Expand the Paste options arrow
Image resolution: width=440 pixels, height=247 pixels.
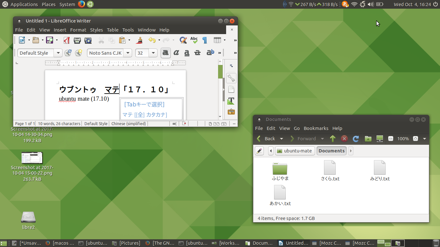coord(129,40)
